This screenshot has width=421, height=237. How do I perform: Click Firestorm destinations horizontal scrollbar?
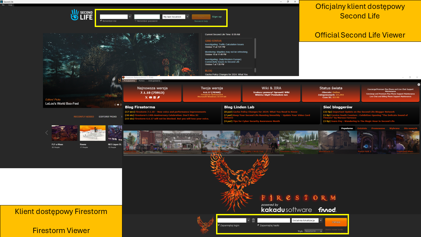203,155
